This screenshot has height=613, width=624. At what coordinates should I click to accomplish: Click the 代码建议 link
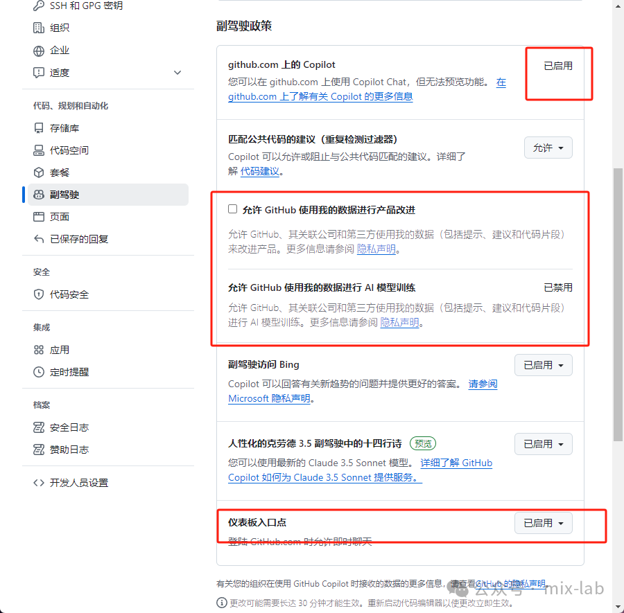261,171
